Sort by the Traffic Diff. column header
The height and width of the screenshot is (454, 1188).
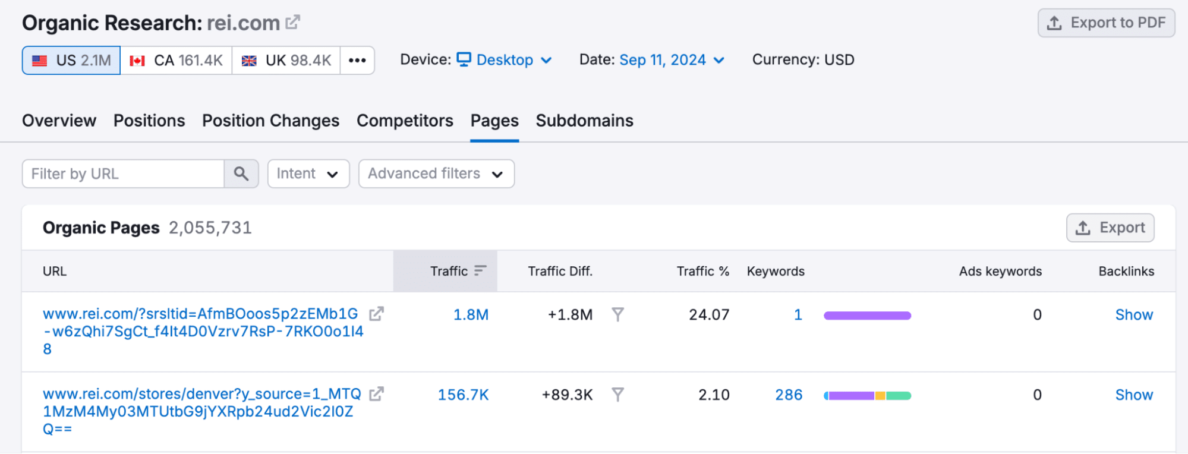pyautogui.click(x=560, y=271)
